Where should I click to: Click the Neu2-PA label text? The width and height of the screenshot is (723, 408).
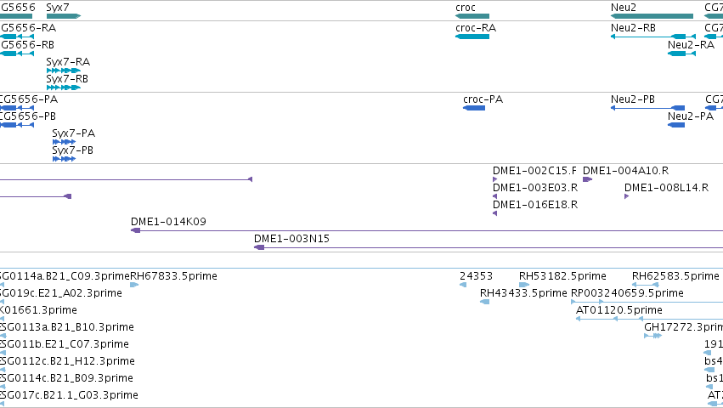click(691, 116)
